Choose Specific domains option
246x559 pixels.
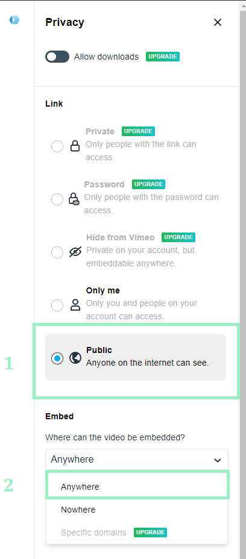(93, 532)
